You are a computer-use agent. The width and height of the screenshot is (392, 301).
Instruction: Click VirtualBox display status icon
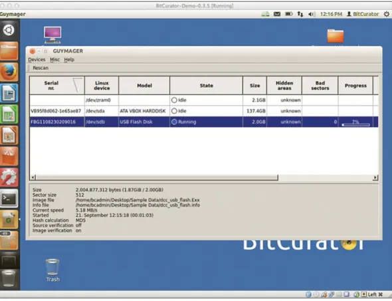pos(346,294)
